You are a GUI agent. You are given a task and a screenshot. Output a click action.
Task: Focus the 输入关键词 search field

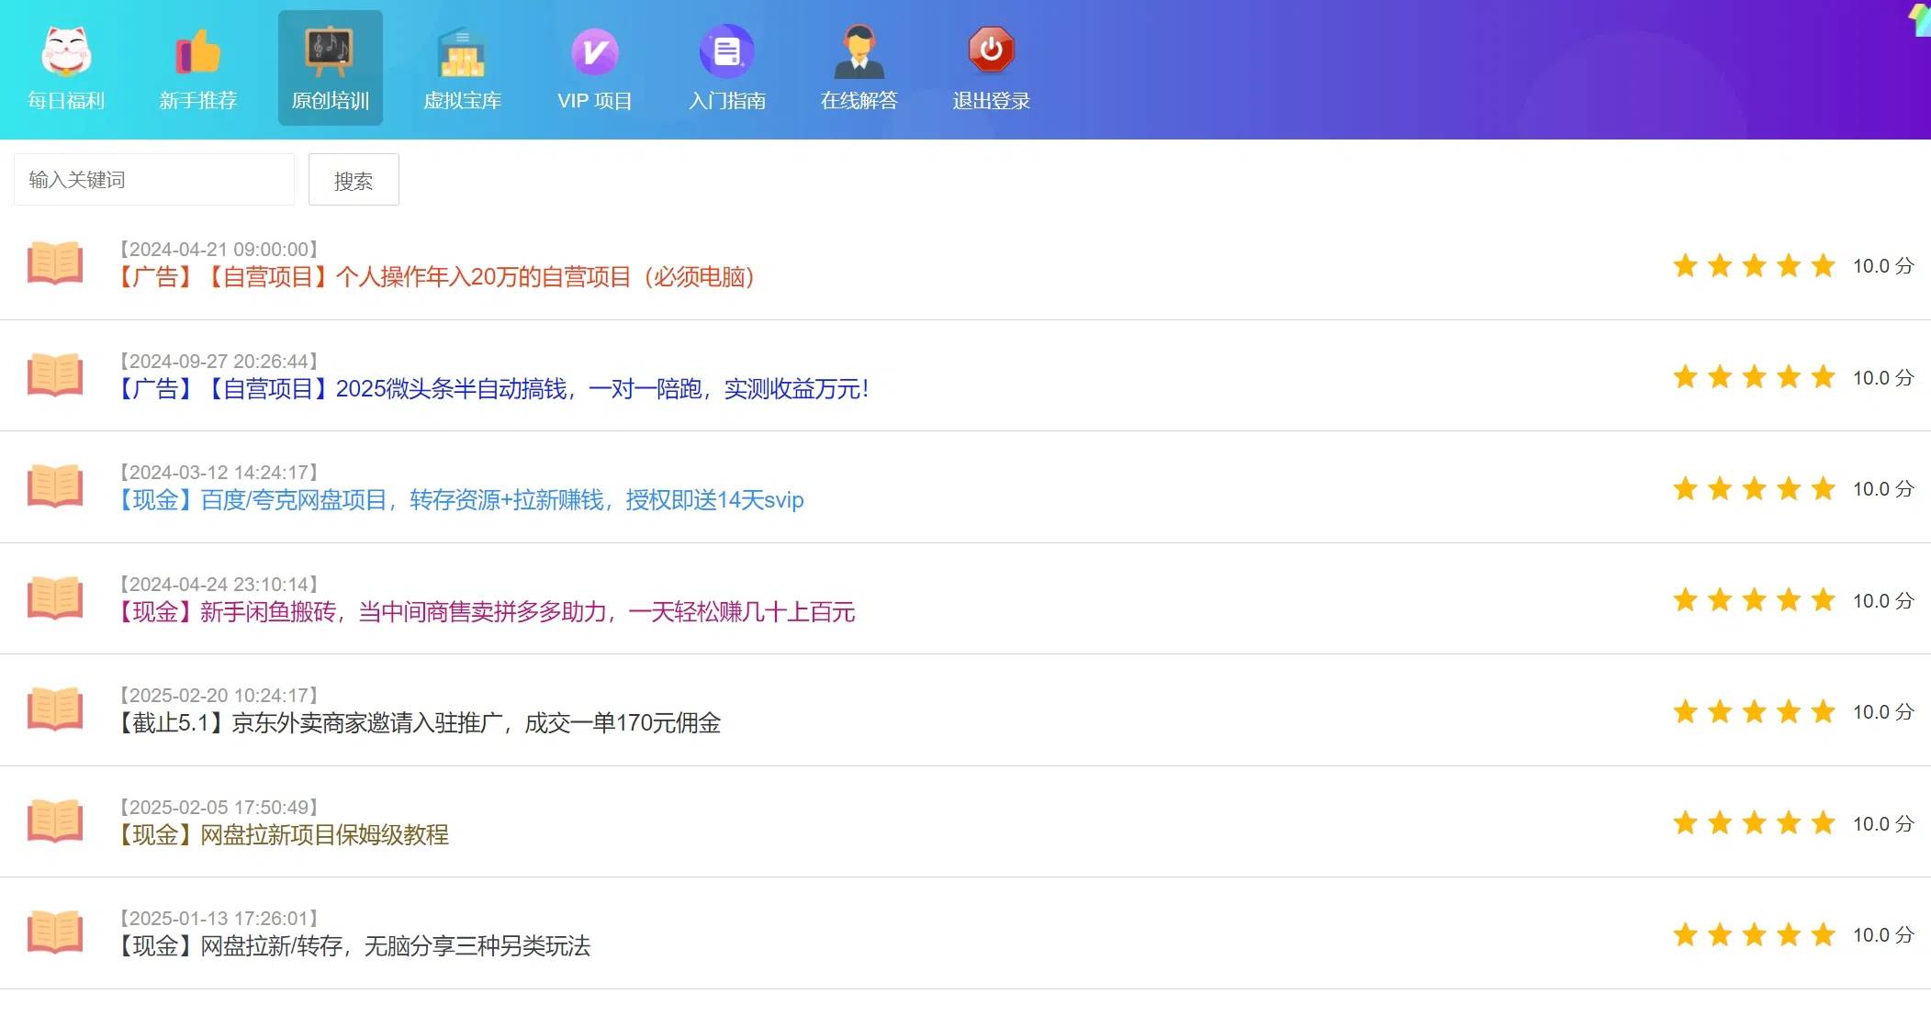coord(154,179)
